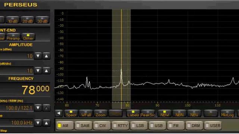Click the 000 Hz frequency digits

[x=43, y=89]
